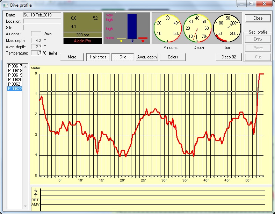Select dive P 00621 in the list

tap(15, 84)
